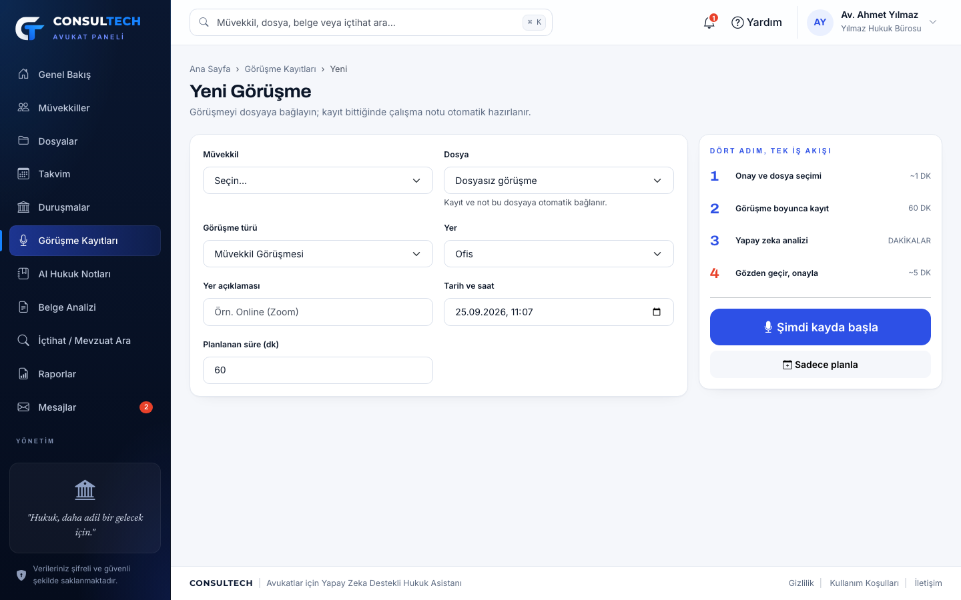Follow the Ana Sayfa breadcrumb link
The height and width of the screenshot is (600, 961).
210,69
